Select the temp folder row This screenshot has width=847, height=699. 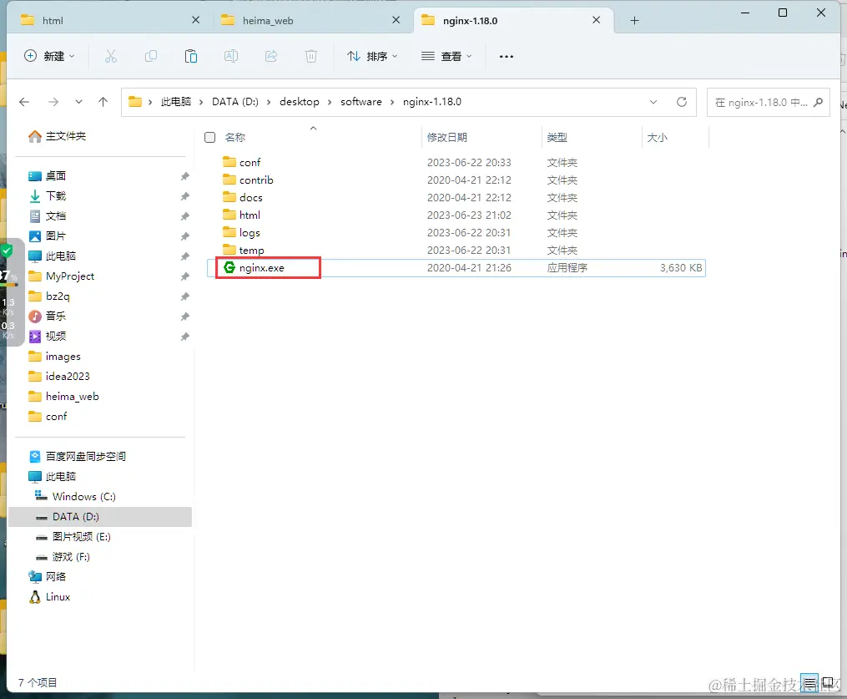click(x=456, y=251)
